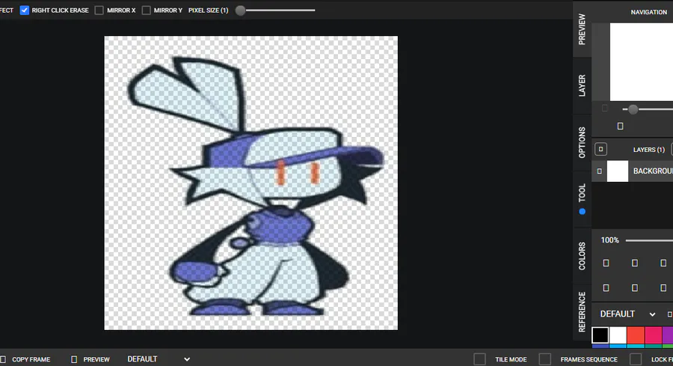Click the NAVIGATION panel title
Screen dimensions: 673x366
648,12
